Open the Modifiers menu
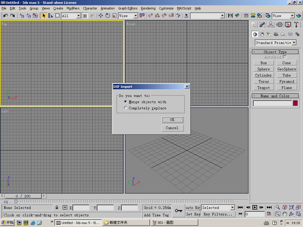This screenshot has height=227, width=303. [x=73, y=8]
